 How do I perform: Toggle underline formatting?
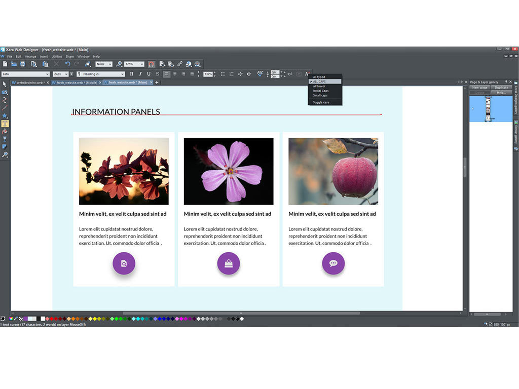[149, 74]
